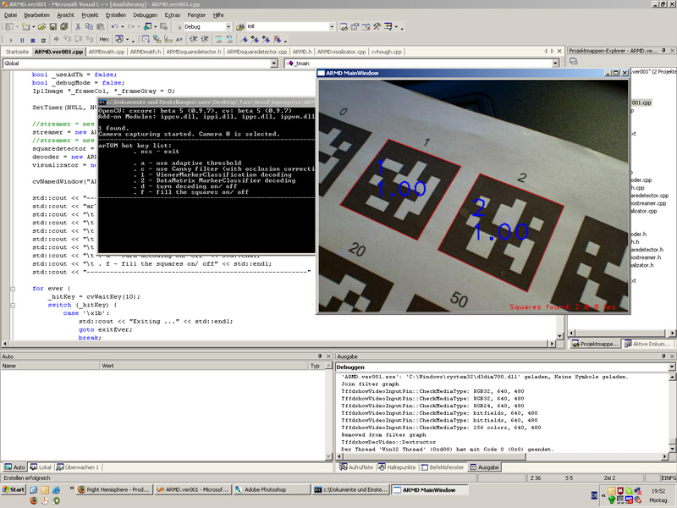Open the New Project dropdown arrow
The width and height of the screenshot is (677, 508).
pyautogui.click(x=15, y=27)
